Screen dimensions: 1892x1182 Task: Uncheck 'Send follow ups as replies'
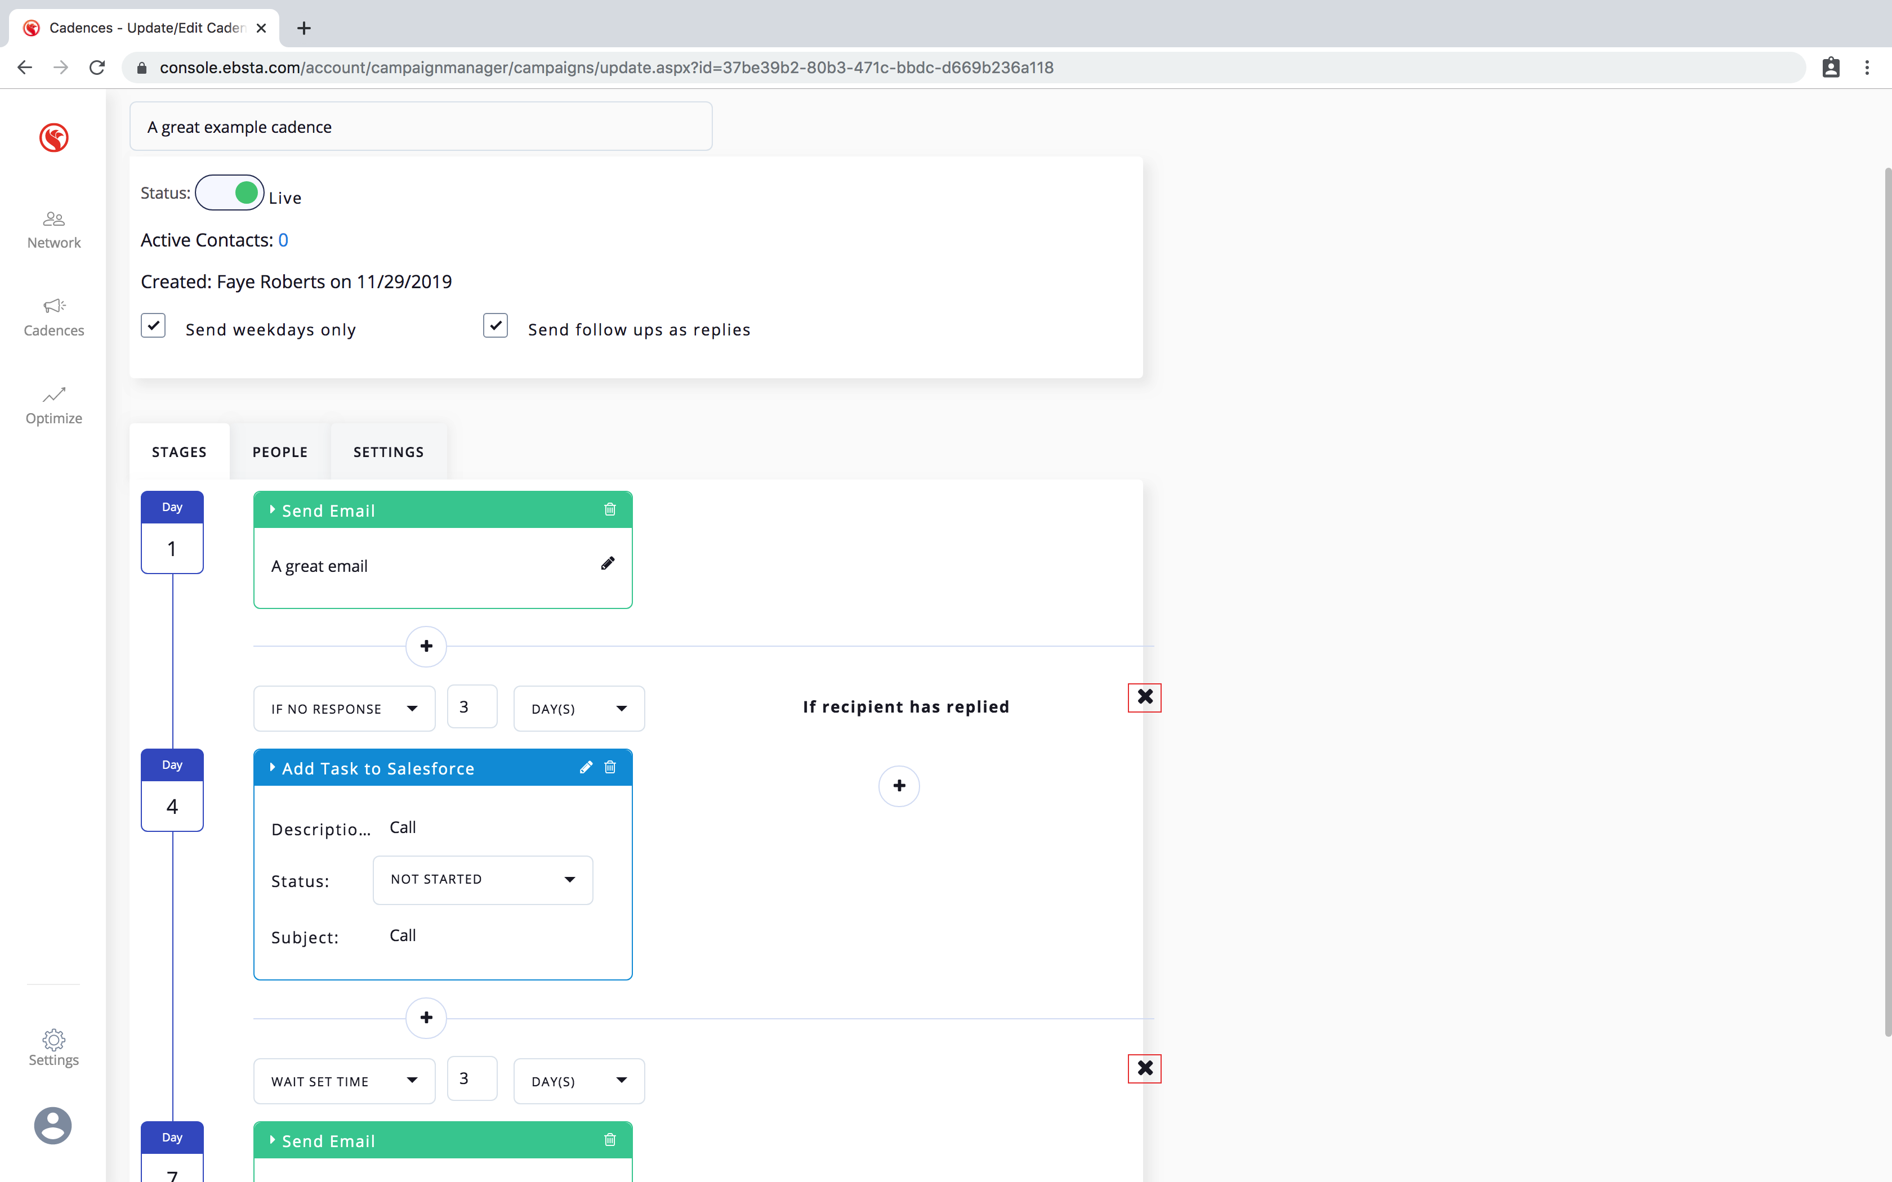pos(496,325)
